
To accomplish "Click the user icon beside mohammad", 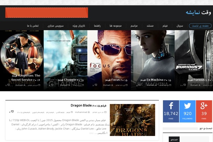I will pyautogui.click(x=89, y=112).
